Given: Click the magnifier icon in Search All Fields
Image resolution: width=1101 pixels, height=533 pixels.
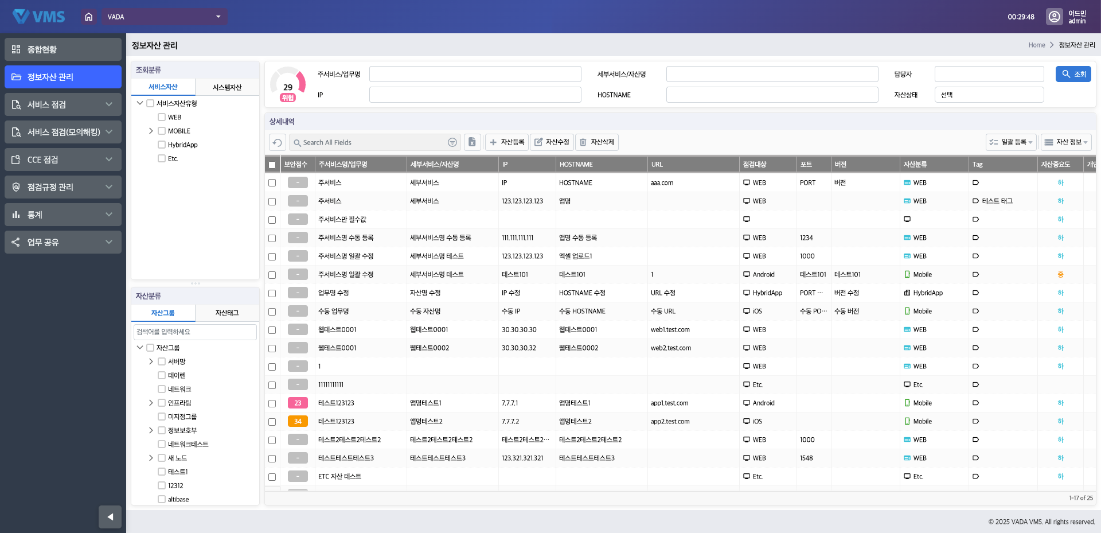Looking at the screenshot, I should pyautogui.click(x=297, y=142).
